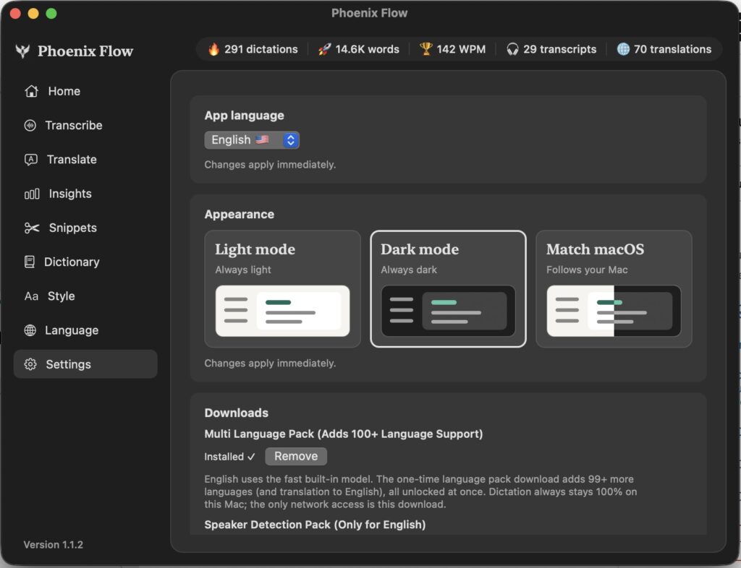Click the 70 translations stat
The height and width of the screenshot is (568, 741).
664,49
